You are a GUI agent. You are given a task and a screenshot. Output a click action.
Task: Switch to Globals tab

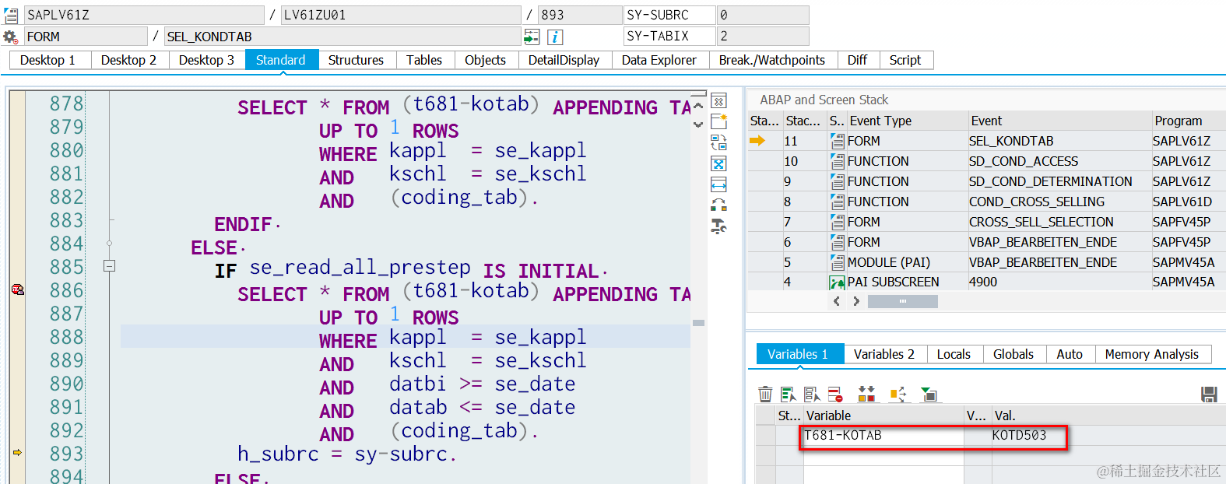click(x=1013, y=354)
